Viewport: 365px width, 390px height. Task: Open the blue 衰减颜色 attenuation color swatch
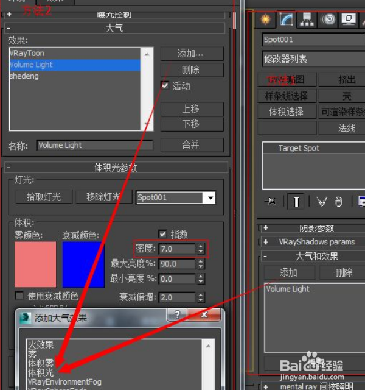[83, 264]
